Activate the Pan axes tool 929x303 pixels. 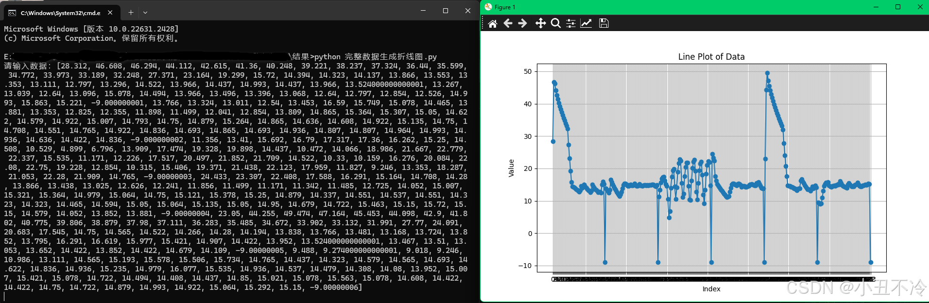tap(540, 23)
